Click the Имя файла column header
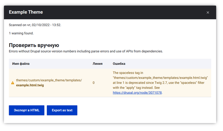 [21, 64]
